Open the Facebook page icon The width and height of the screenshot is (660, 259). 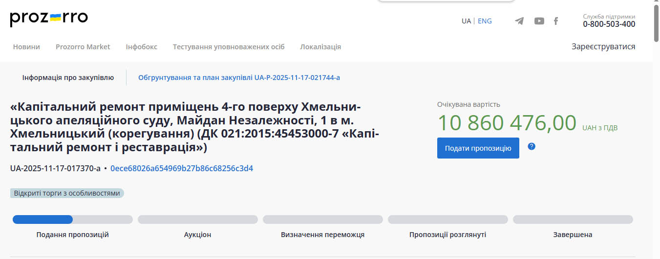point(555,21)
